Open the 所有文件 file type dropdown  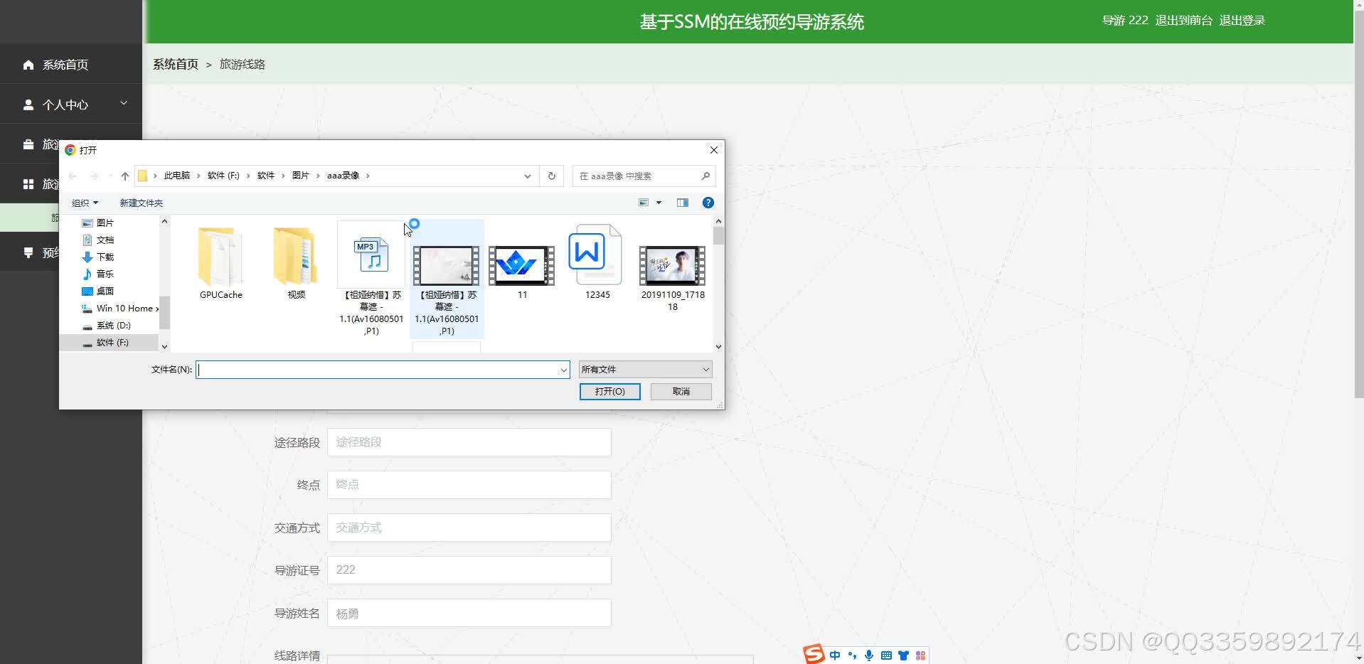(645, 370)
